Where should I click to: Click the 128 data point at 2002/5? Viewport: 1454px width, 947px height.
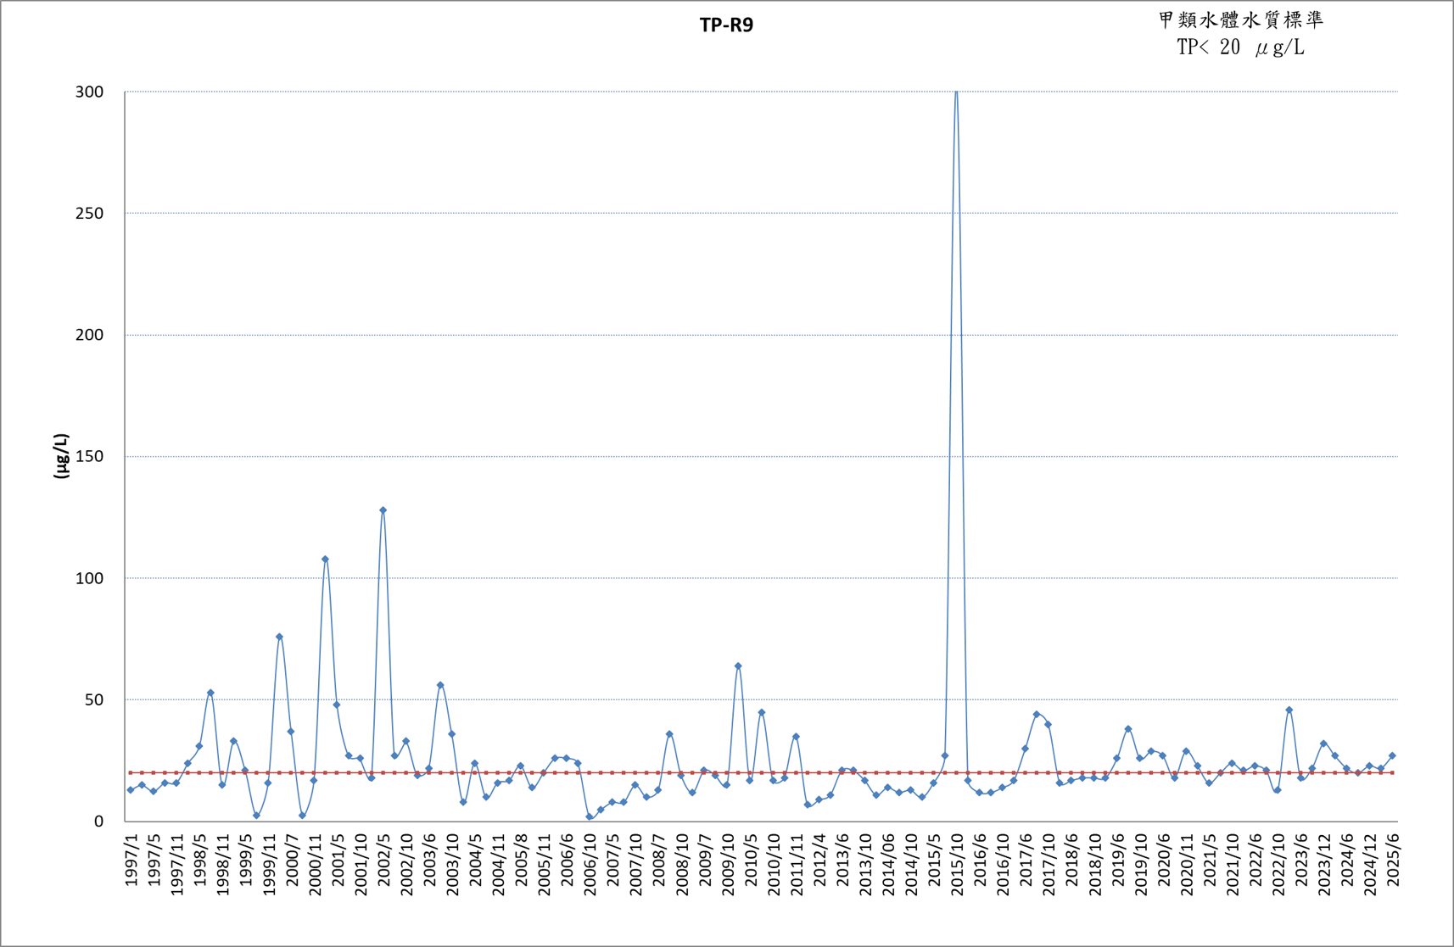pos(383,510)
